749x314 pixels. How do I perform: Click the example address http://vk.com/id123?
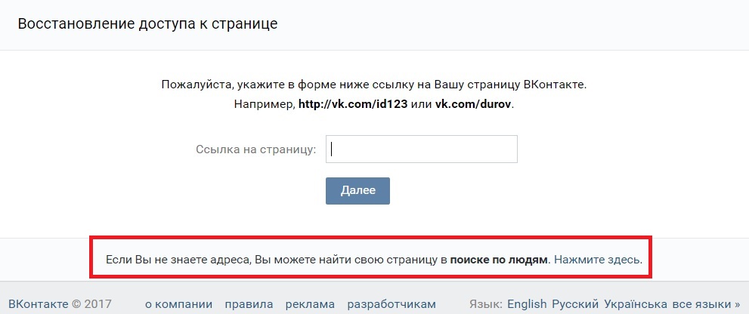353,103
